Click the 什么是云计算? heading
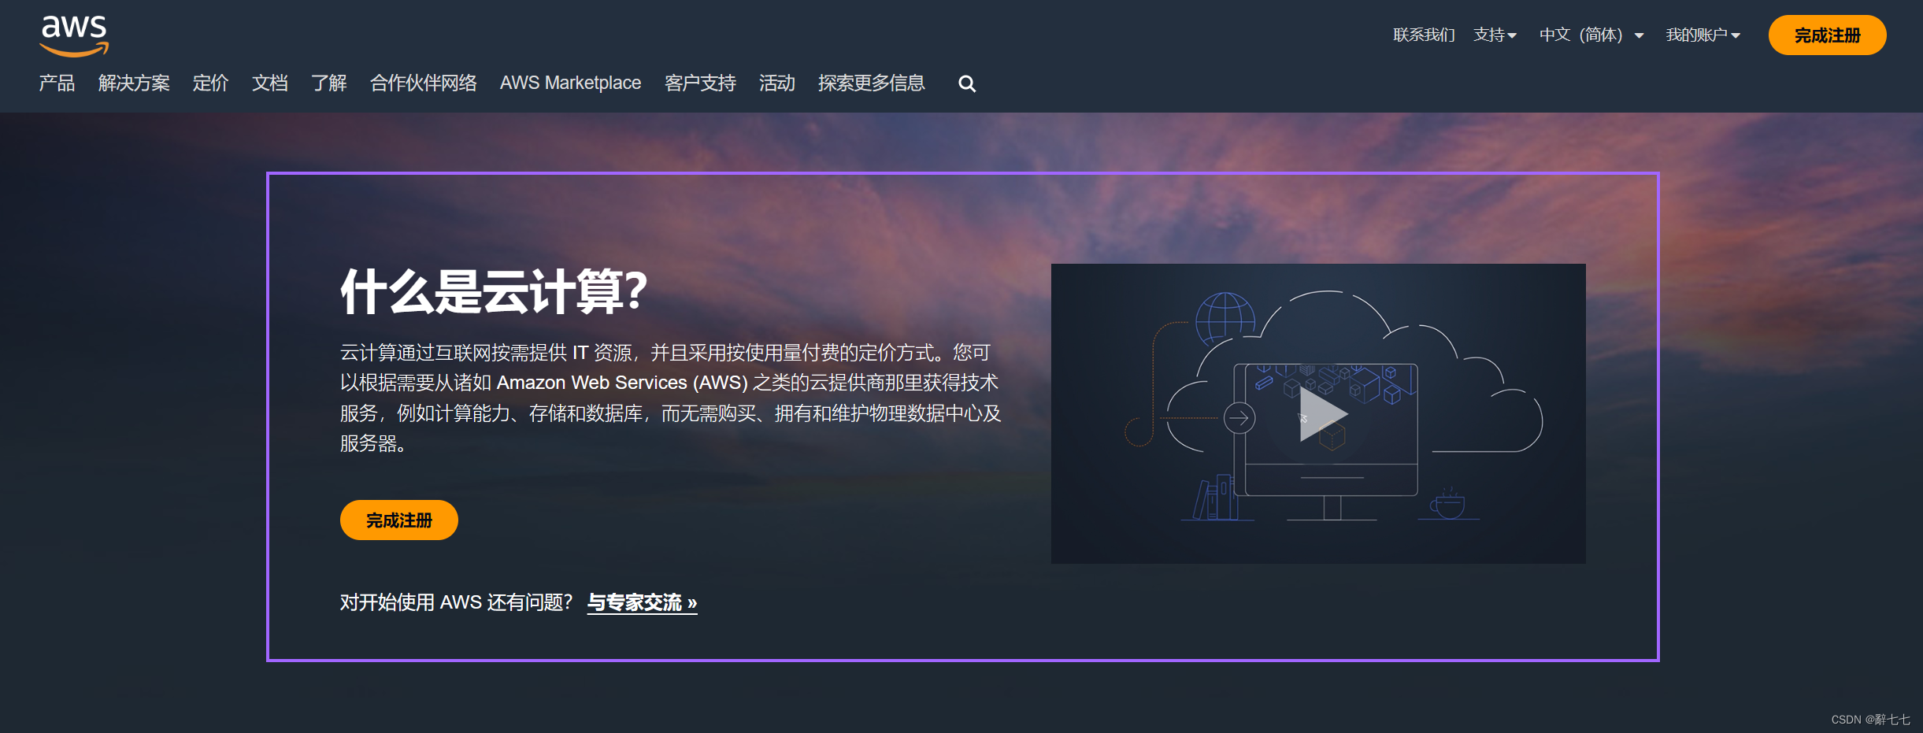Image resolution: width=1923 pixels, height=733 pixels. 494,292
